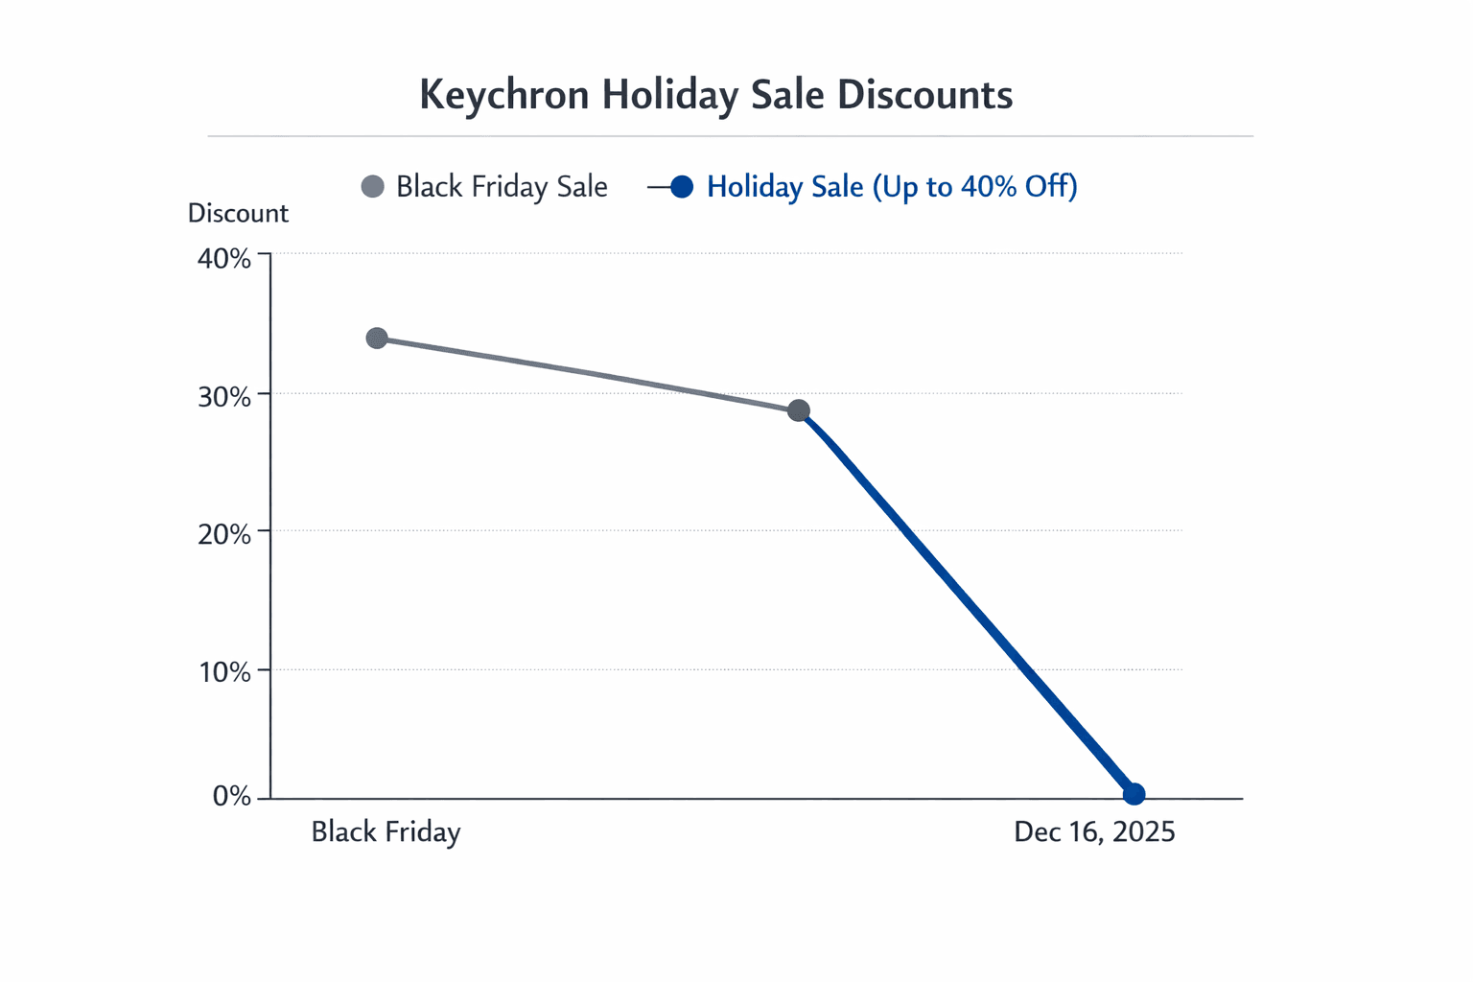The width and height of the screenshot is (1473, 982).
Task: Click the horizontal divider line under the title
Action: [x=729, y=136]
